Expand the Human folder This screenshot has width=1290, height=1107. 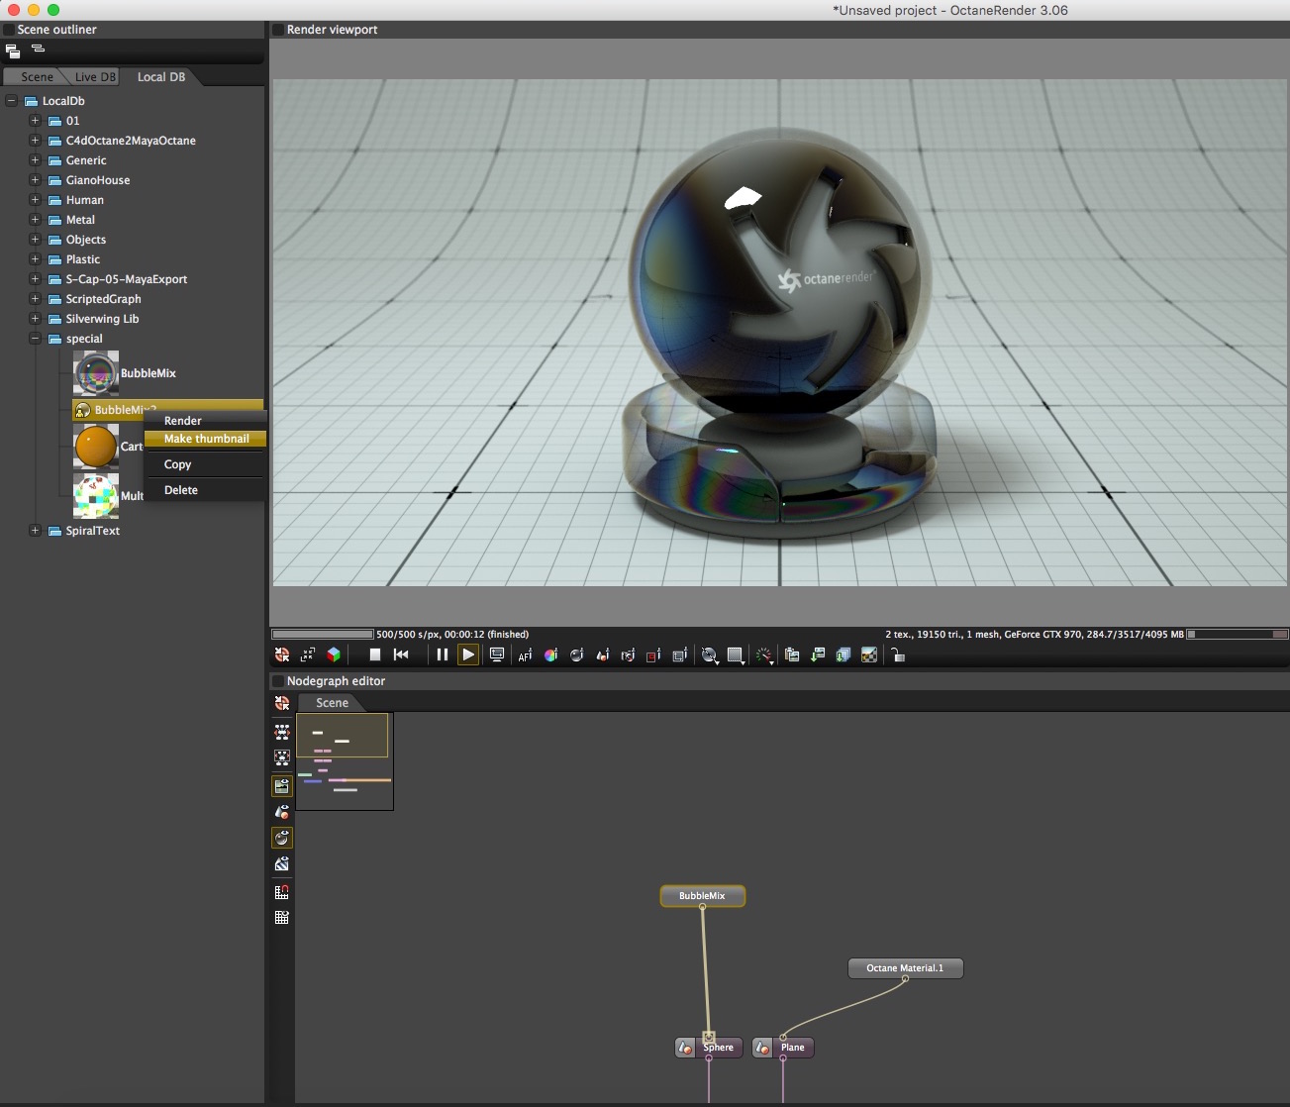(35, 200)
